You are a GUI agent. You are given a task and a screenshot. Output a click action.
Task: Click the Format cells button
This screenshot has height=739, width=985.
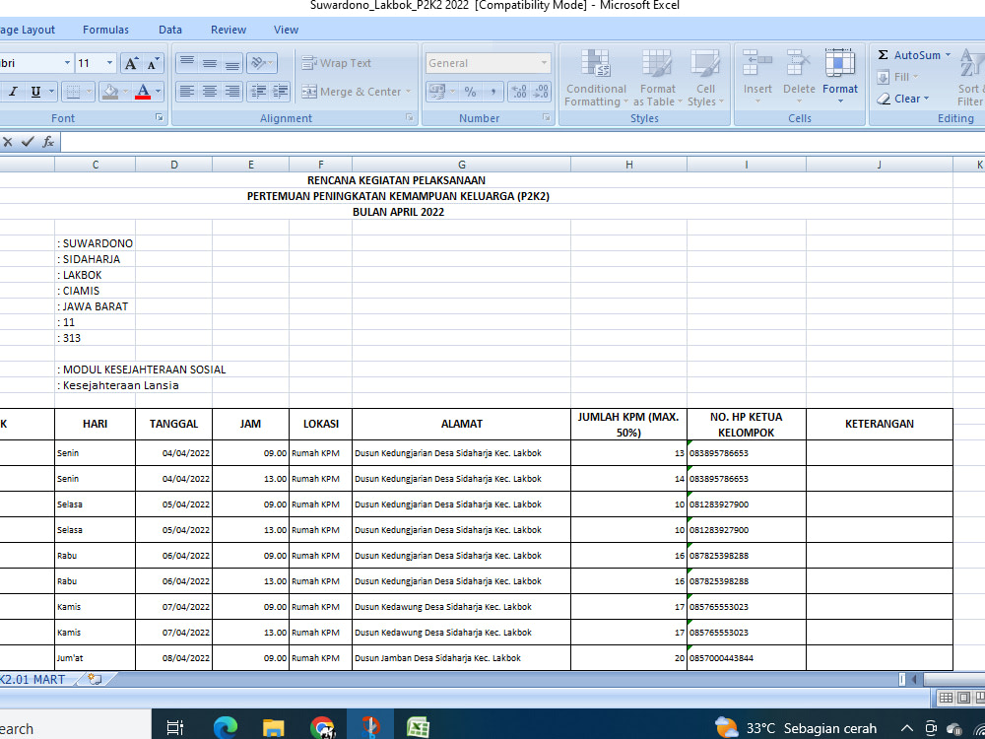(840, 78)
